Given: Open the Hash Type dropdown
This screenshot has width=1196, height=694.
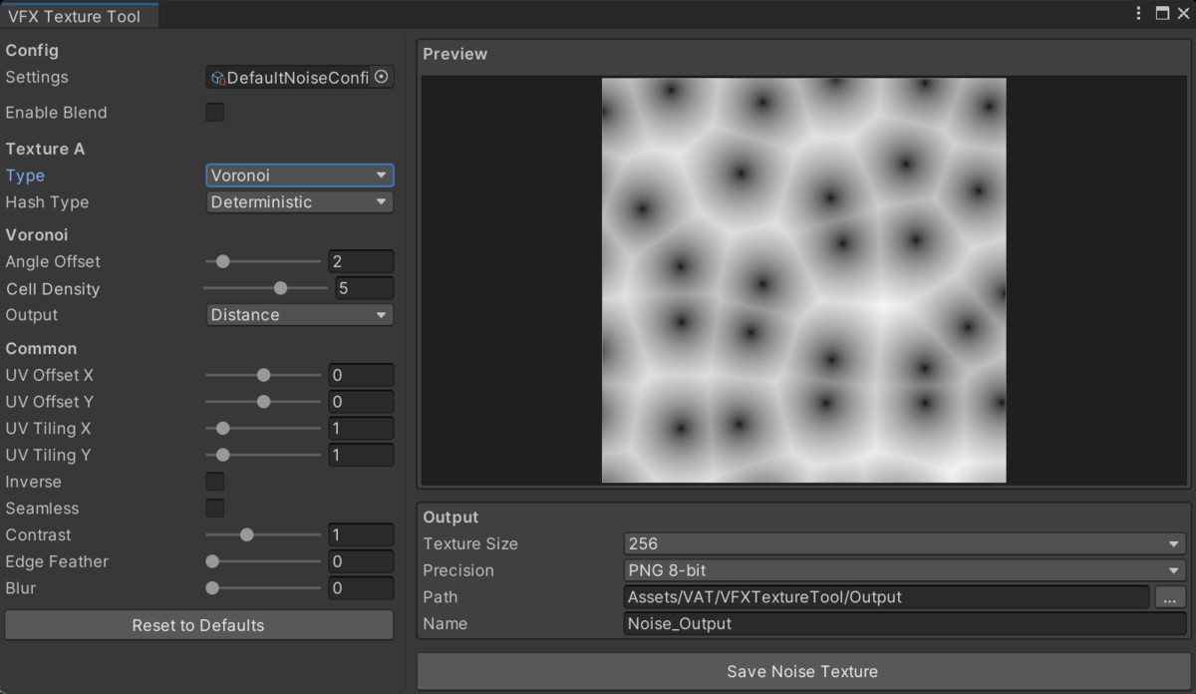Looking at the screenshot, I should [300, 202].
